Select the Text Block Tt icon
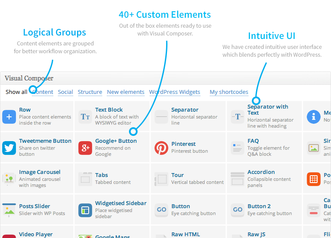331x238 pixels. click(x=85, y=117)
